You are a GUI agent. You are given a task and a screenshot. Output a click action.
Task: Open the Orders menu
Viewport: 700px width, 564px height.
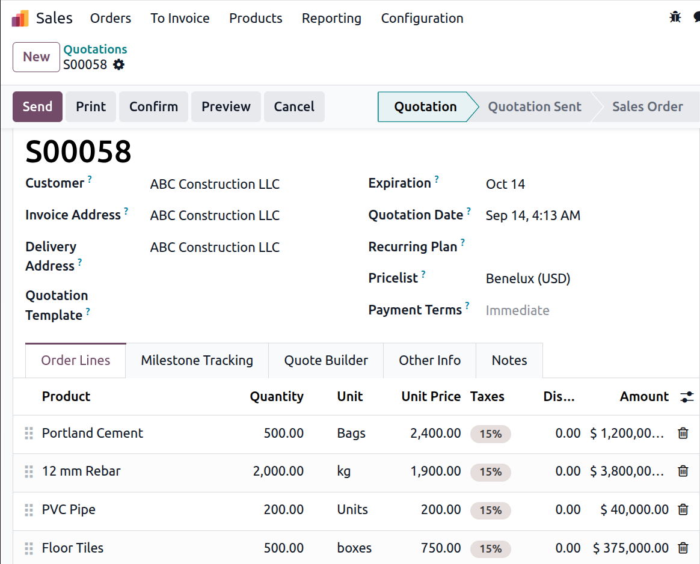pyautogui.click(x=111, y=18)
